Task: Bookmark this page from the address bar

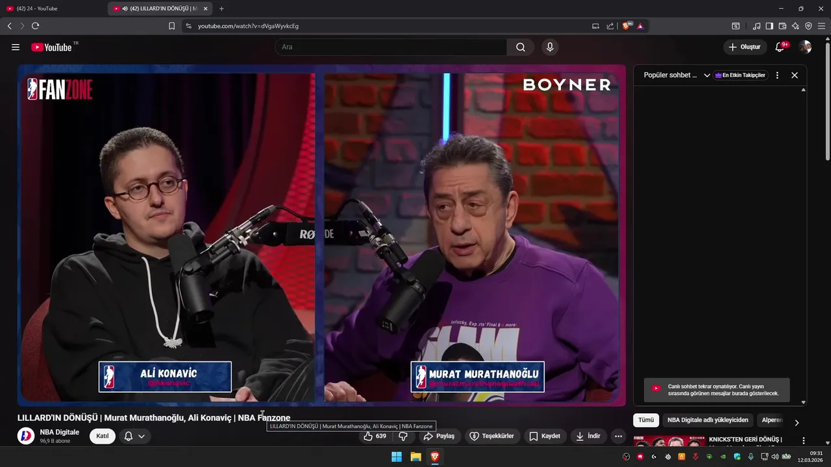Action: (x=171, y=26)
